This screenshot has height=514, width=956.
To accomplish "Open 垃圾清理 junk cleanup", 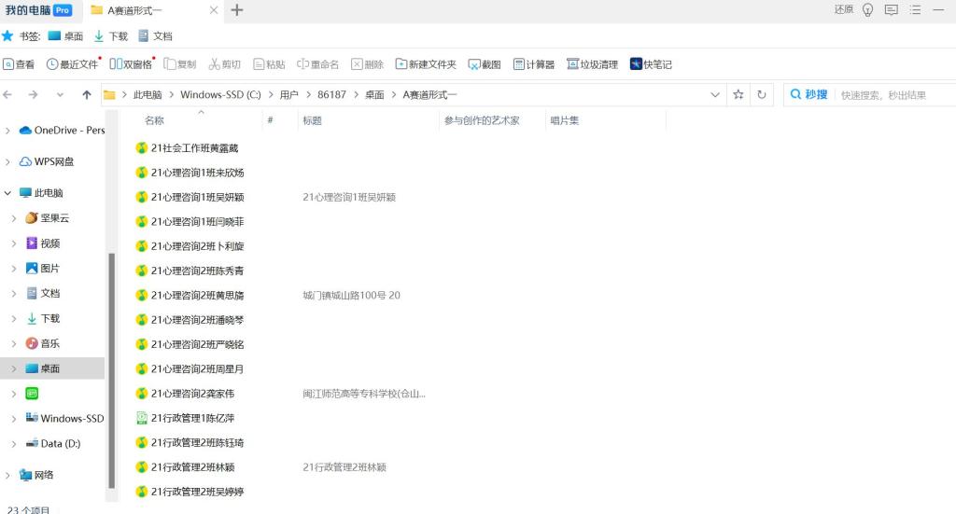I will 592,64.
